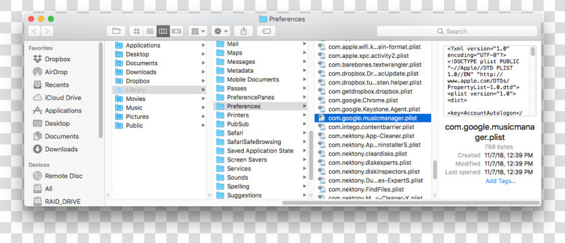Switch to icon view
The width and height of the screenshot is (565, 243).
coord(137,31)
